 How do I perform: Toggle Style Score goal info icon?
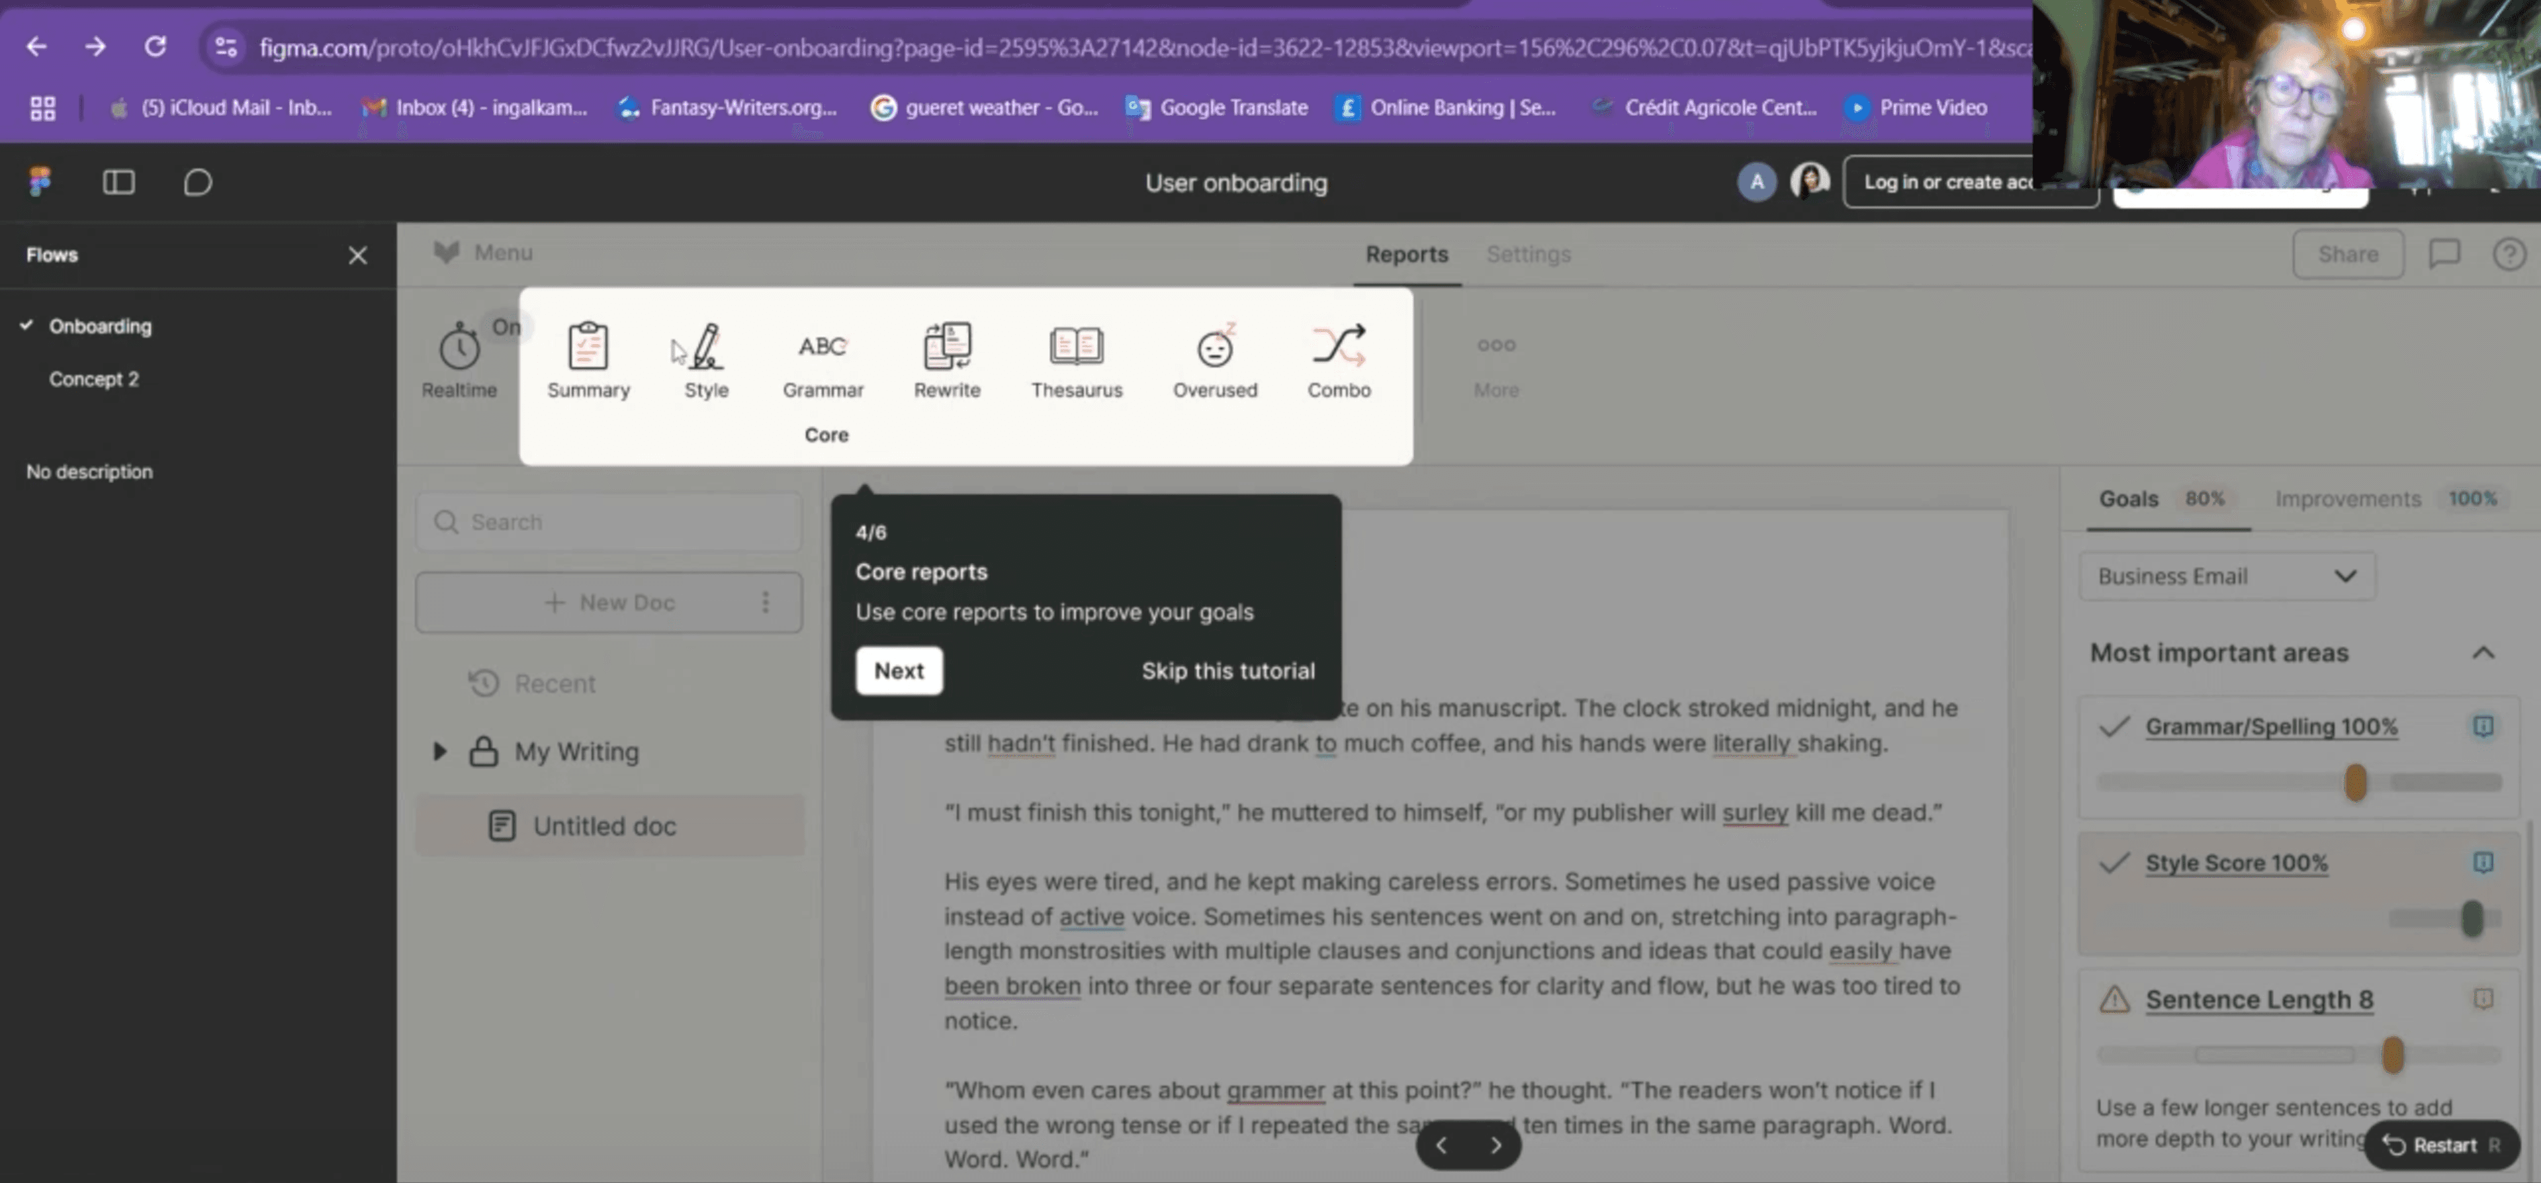(2482, 862)
